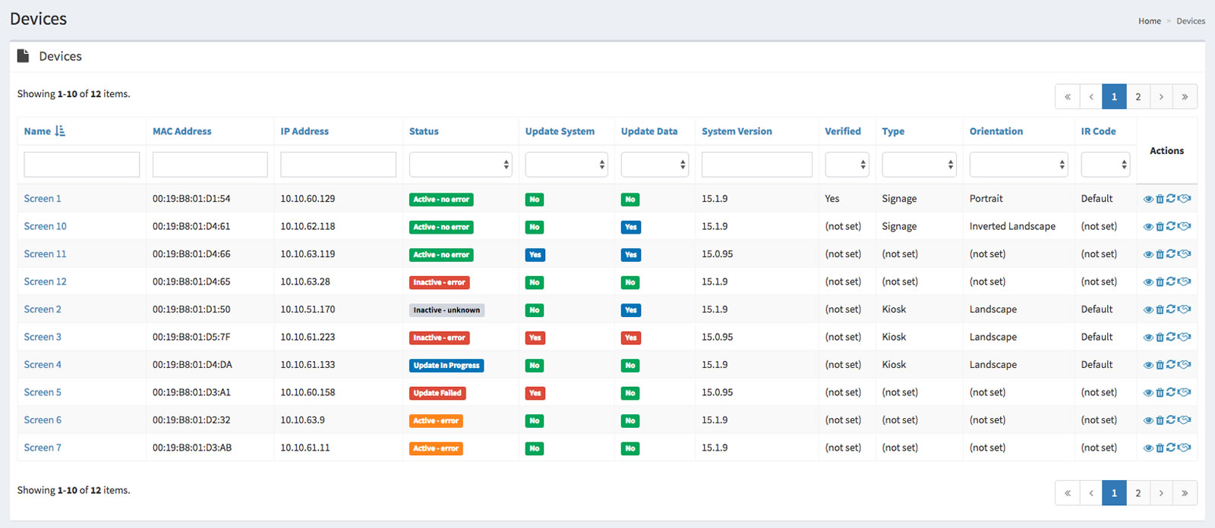Open the Status filter dropdown
The image size is (1215, 528).
pos(460,165)
